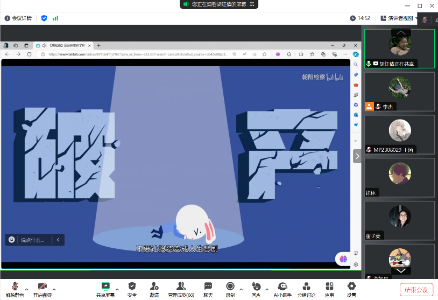
Task: Open 会议详情 meeting details
Action: [18, 18]
